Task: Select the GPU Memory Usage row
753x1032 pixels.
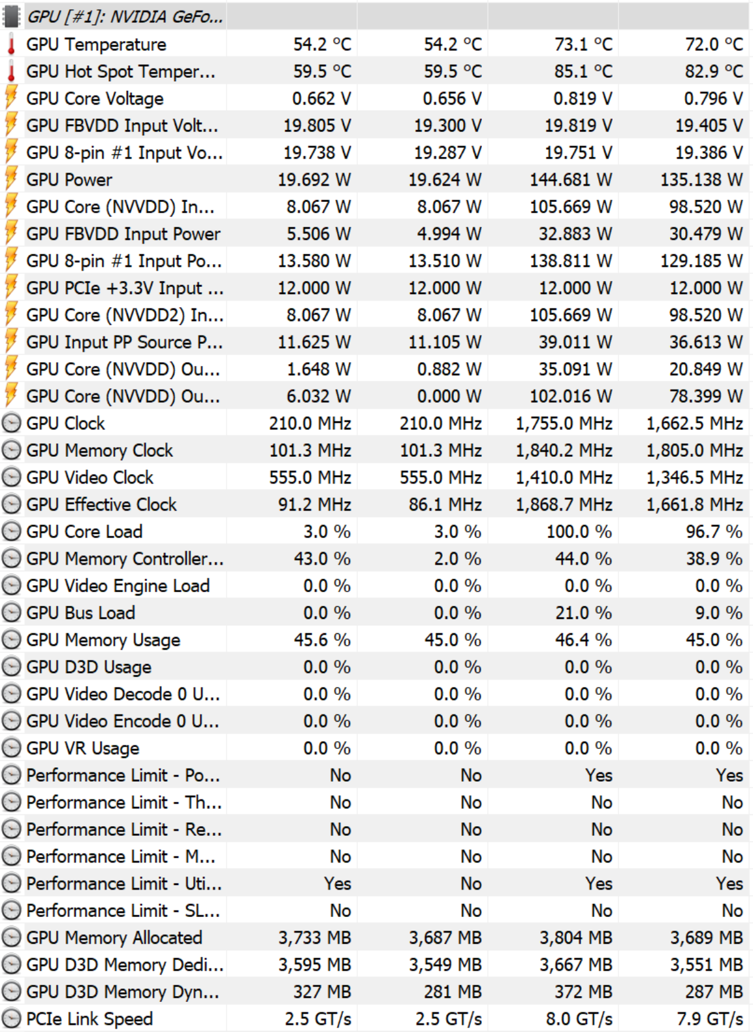Action: coord(376,640)
